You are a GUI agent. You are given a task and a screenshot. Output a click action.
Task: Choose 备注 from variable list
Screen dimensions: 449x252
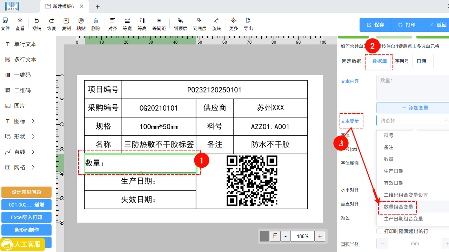tap(413, 147)
